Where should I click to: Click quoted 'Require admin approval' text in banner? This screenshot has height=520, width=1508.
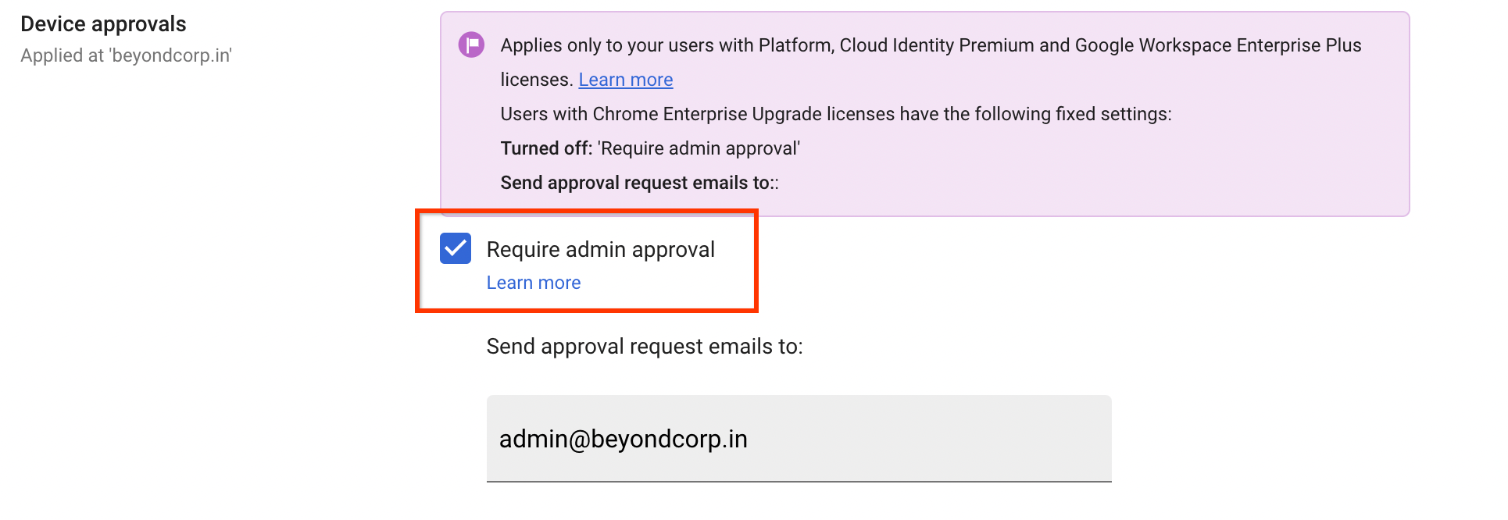tap(699, 148)
